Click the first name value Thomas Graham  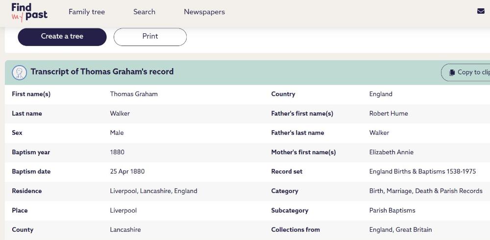point(134,94)
